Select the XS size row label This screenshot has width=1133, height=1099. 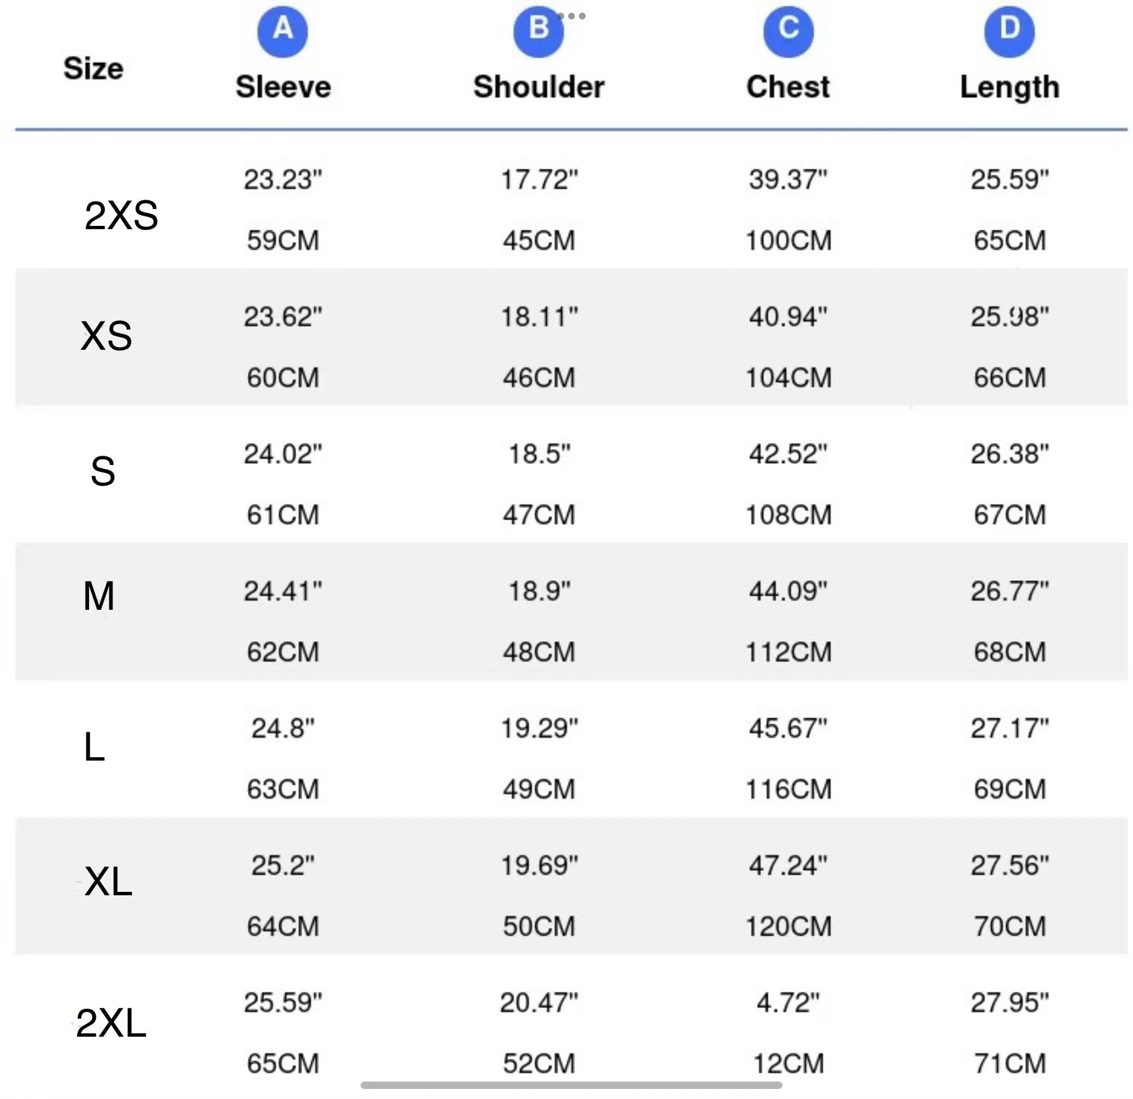(x=107, y=336)
